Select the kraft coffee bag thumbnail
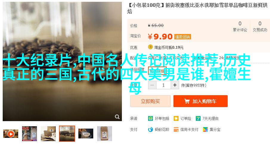 coord(105,134)
